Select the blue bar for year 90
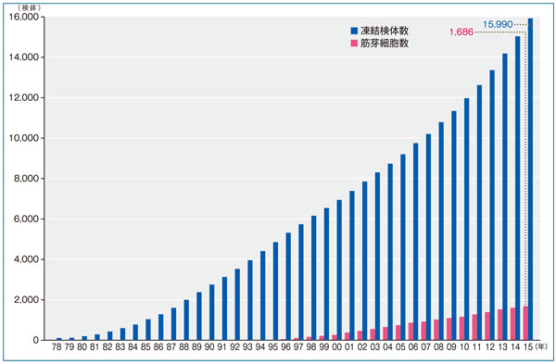Image resolution: width=556 pixels, height=364 pixels. coord(211,312)
